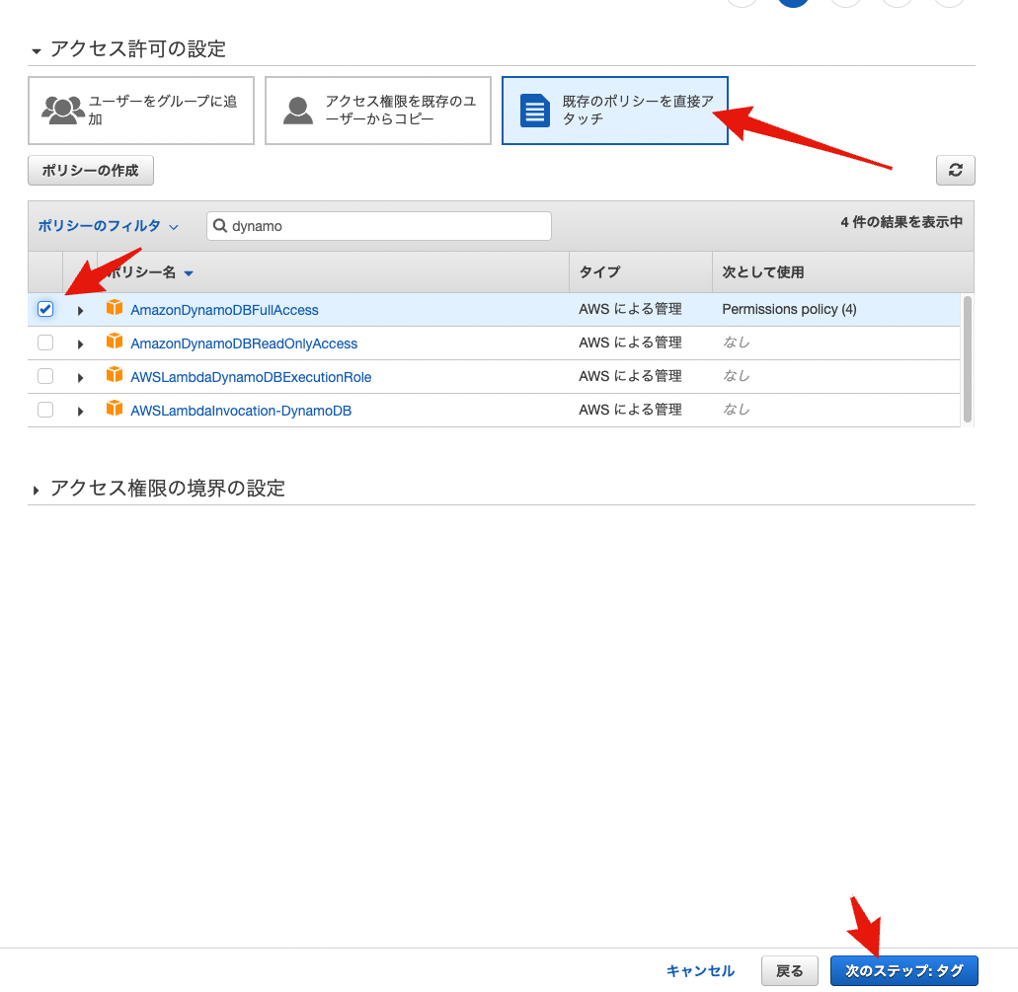This screenshot has height=992, width=1018.
Task: Check the AmazonDynamoDBReadOnlyAccess checkbox
Action: (44, 342)
